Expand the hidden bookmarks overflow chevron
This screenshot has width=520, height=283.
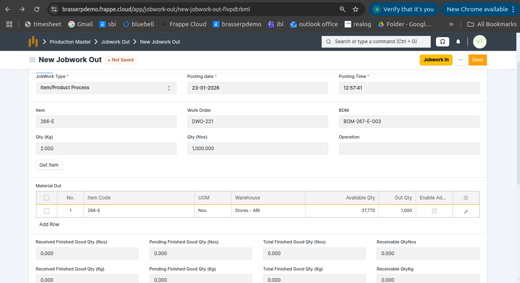pos(451,24)
